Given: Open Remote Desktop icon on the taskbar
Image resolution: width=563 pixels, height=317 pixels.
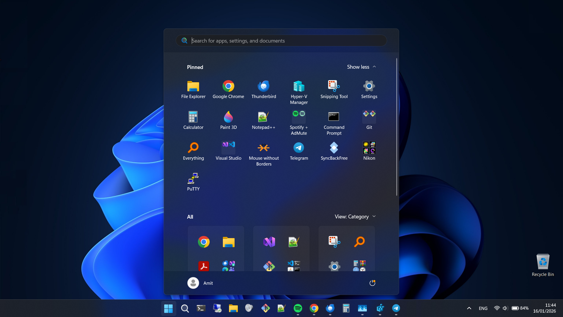Looking at the screenshot, I should coord(217,308).
